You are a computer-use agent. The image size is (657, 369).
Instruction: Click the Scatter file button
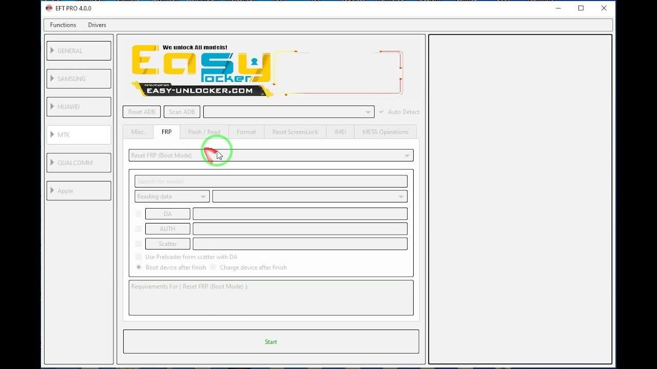168,244
